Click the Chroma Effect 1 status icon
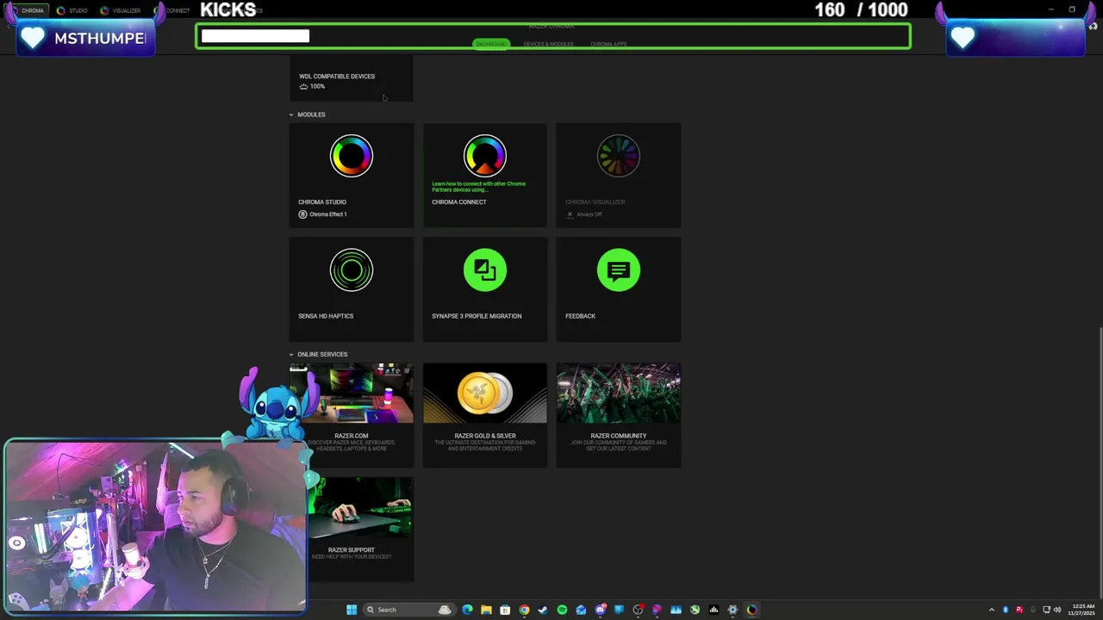The image size is (1103, 620). 302,214
